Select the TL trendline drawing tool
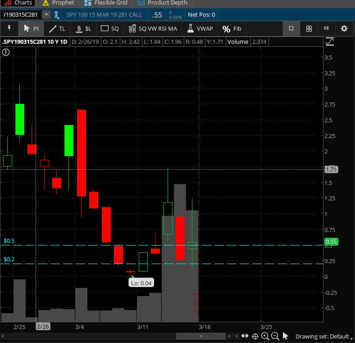Image resolution: width=355 pixels, height=343 pixels. click(x=57, y=28)
